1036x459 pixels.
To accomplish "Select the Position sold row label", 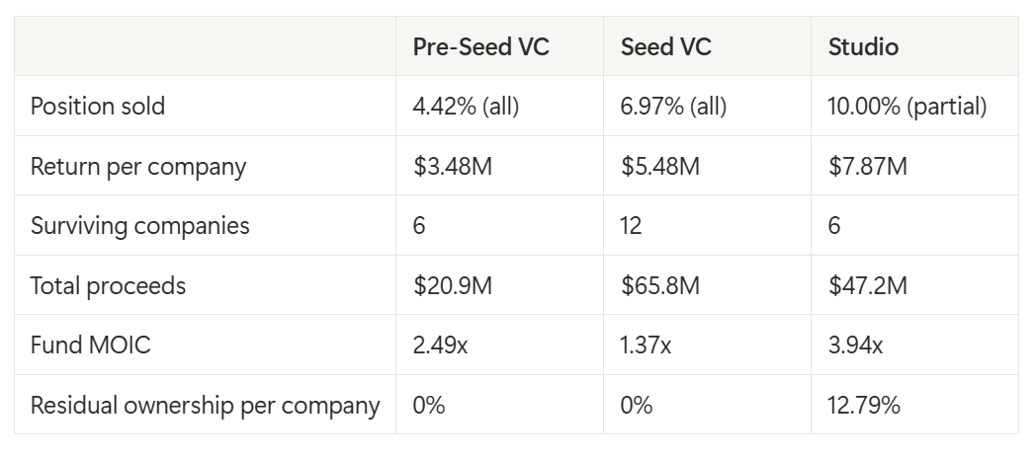I will [x=98, y=107].
